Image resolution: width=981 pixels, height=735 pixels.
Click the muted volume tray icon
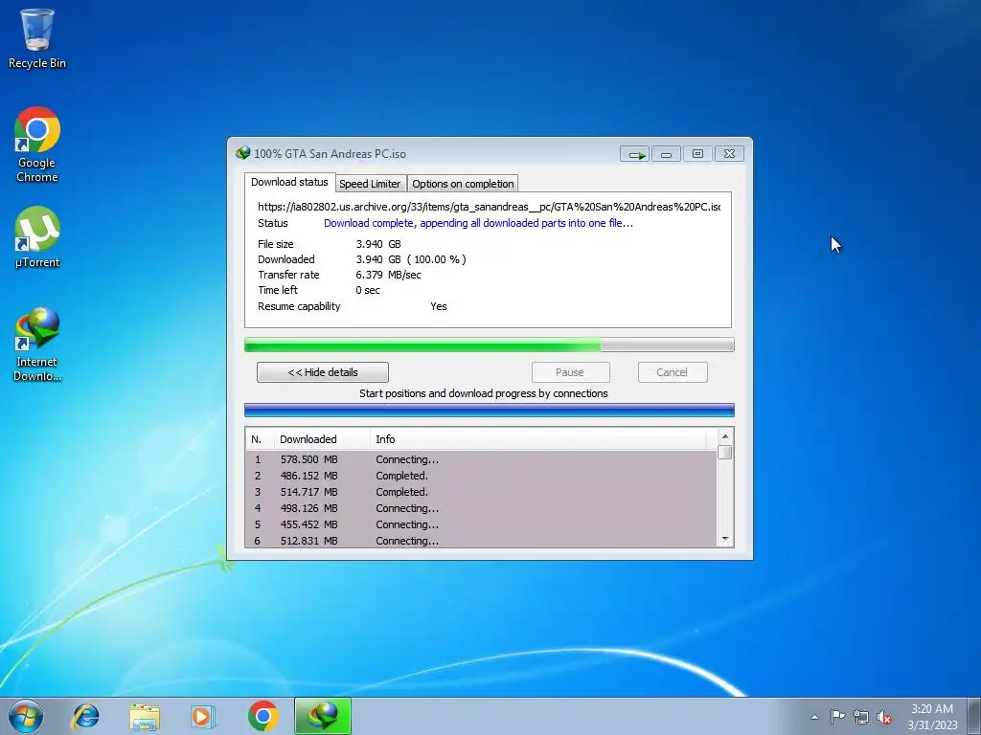point(884,717)
